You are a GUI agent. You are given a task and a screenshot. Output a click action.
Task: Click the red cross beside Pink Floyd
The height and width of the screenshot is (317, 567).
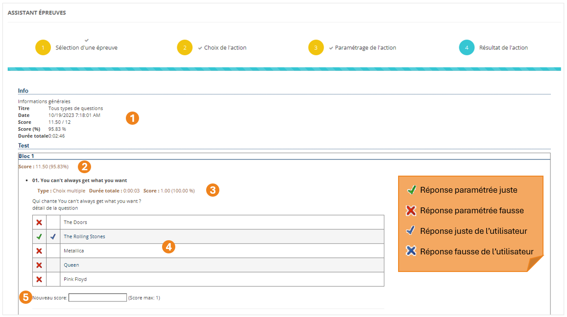coord(39,279)
